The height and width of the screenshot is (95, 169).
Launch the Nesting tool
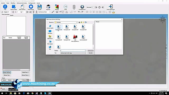pyautogui.click(x=57, y=7)
